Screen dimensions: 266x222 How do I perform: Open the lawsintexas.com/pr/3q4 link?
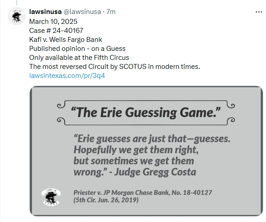click(67, 76)
